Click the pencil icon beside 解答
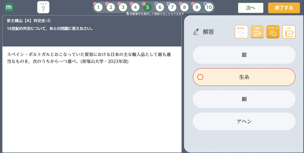 (x=196, y=32)
